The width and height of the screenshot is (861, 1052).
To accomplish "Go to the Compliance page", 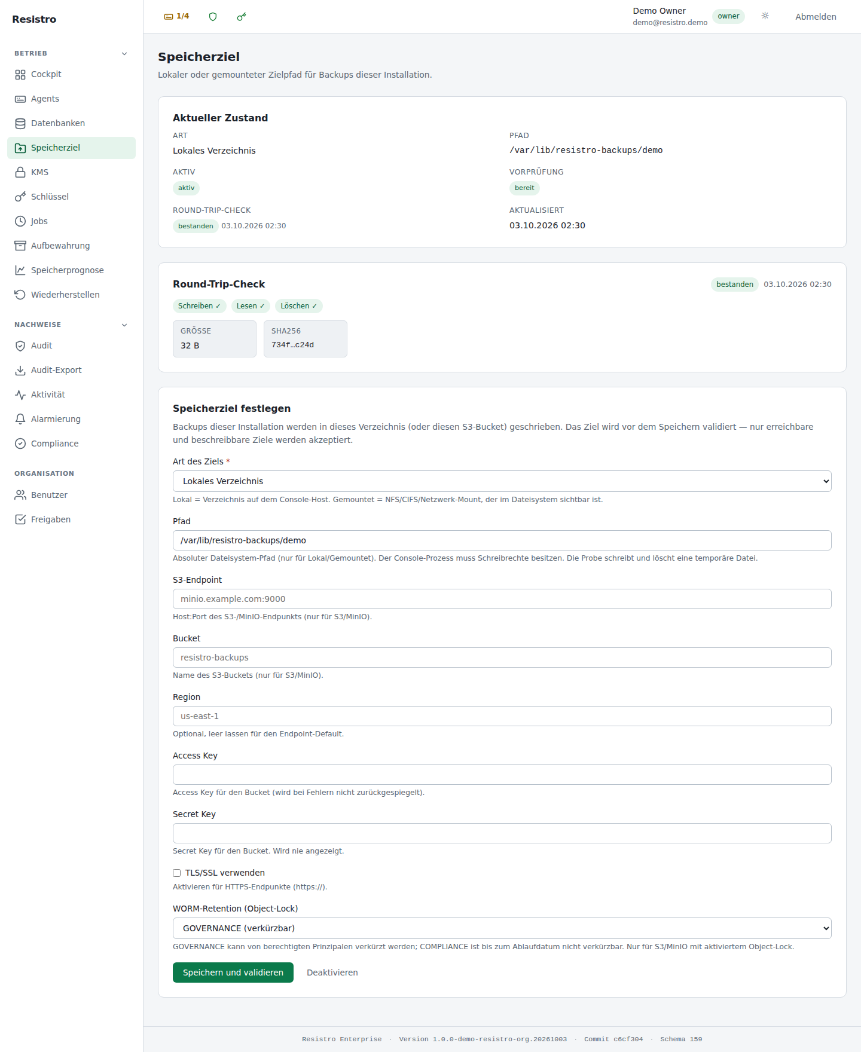I will click(71, 444).
